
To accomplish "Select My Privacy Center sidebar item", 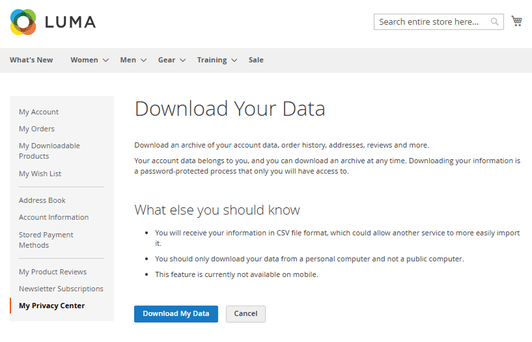I will (51, 306).
